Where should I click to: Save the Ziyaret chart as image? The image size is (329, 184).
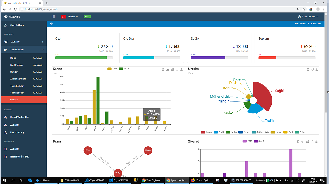(x=317, y=141)
